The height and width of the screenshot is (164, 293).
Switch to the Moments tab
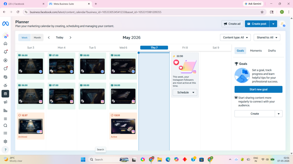pos(256,51)
